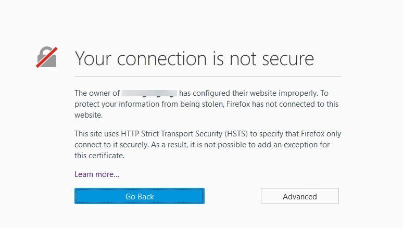
Task: Click the blue Go Back button
Action: [140, 196]
